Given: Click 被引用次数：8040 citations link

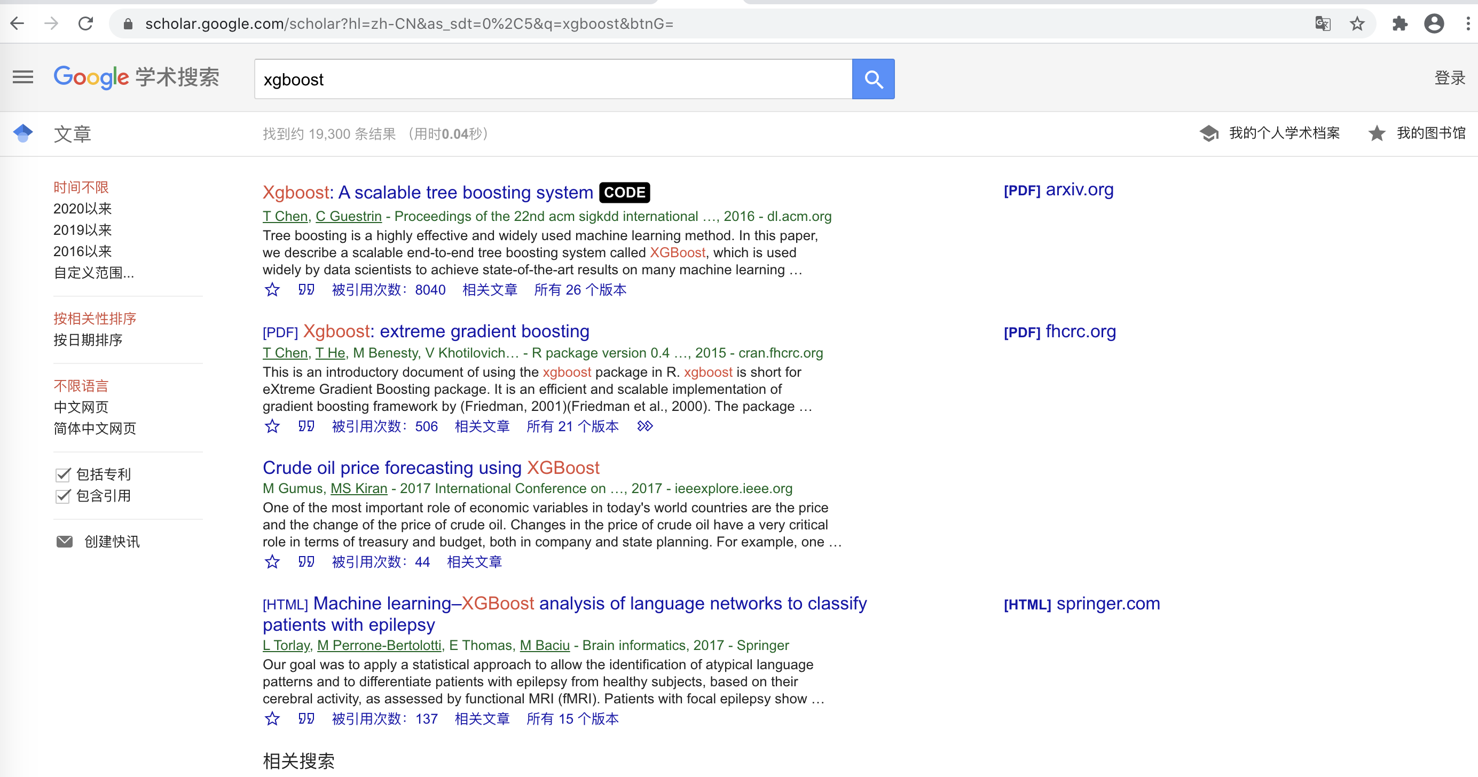Looking at the screenshot, I should point(388,290).
